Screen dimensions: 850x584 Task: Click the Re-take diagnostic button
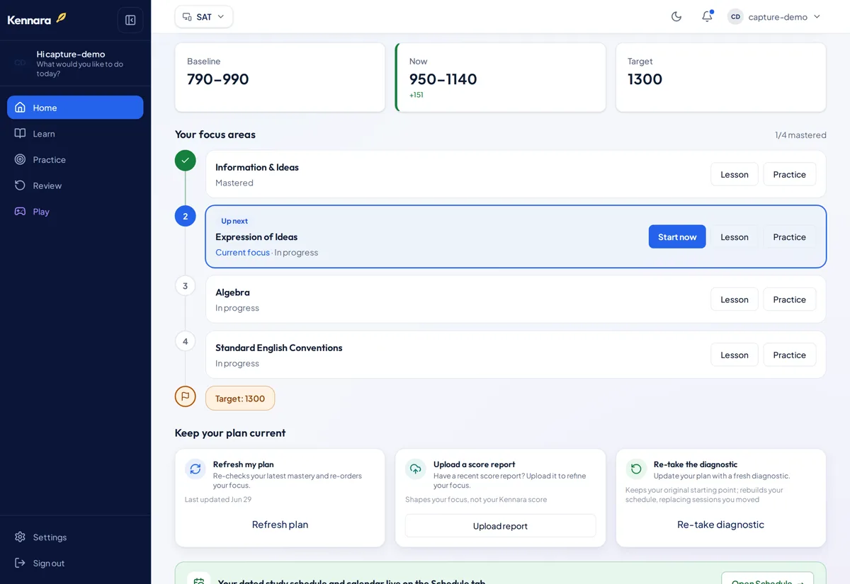point(720,525)
